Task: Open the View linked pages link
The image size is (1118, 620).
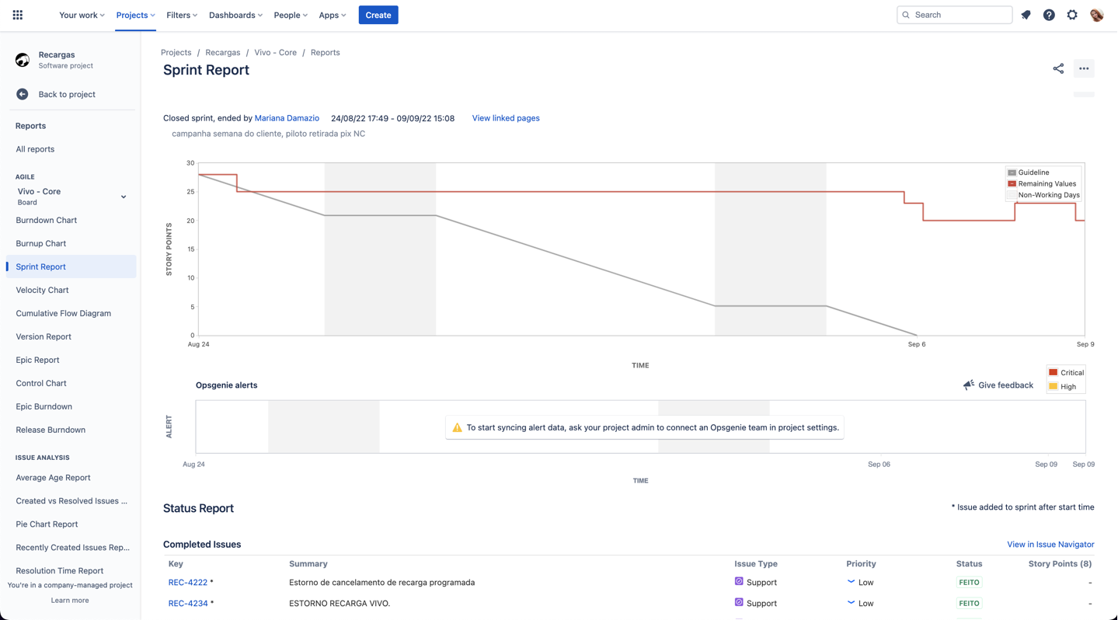Action: coord(505,118)
